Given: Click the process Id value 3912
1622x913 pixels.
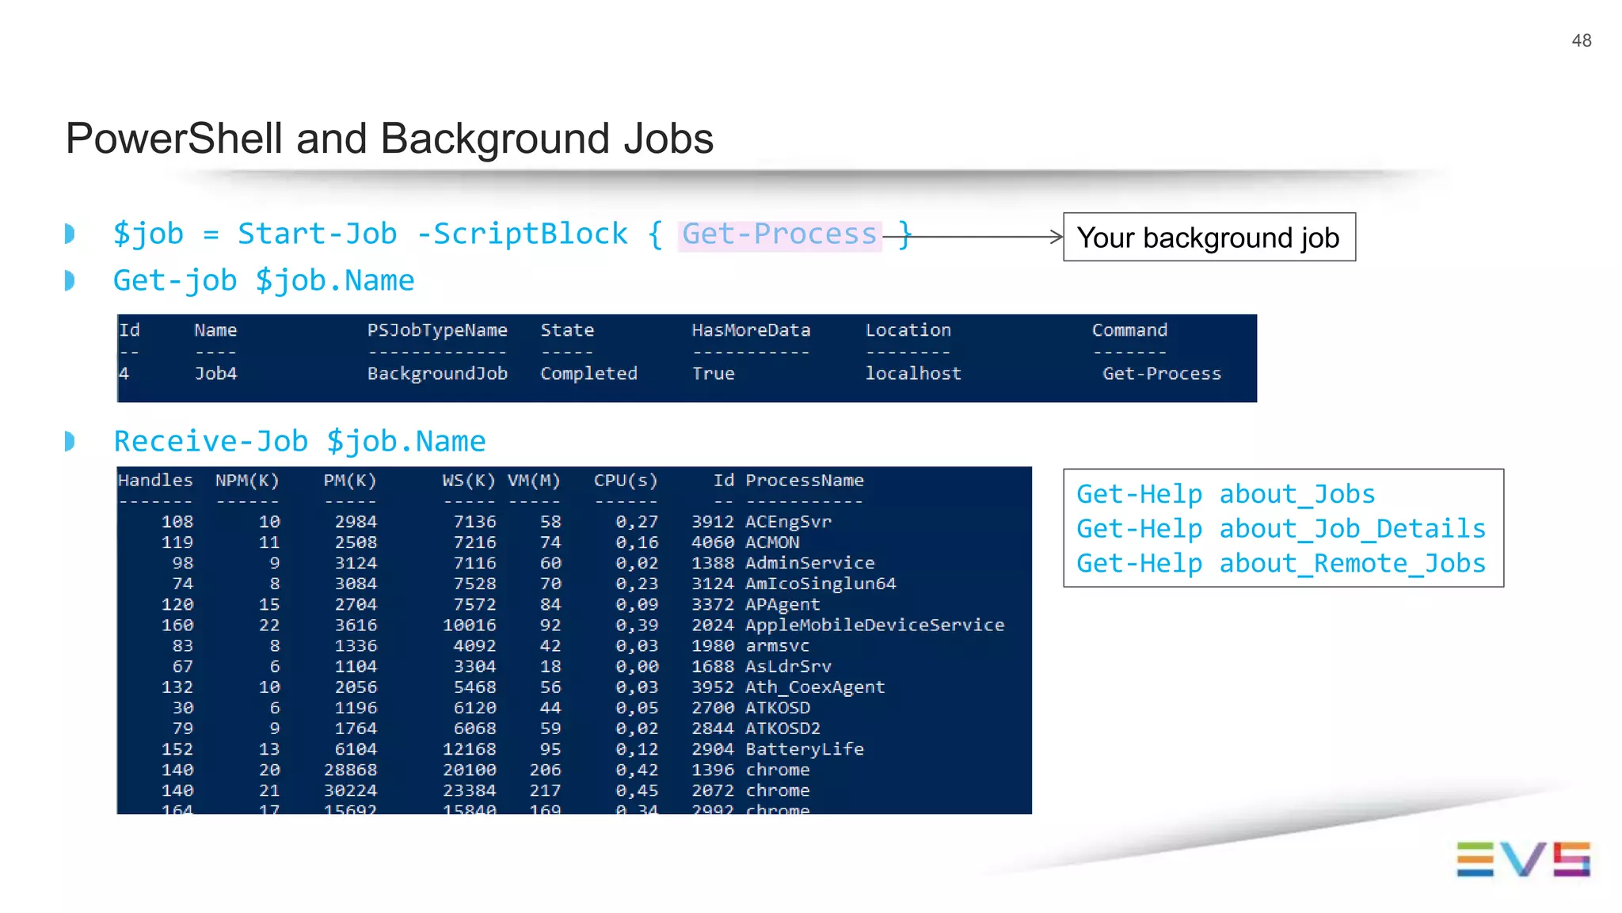Looking at the screenshot, I should (x=713, y=522).
